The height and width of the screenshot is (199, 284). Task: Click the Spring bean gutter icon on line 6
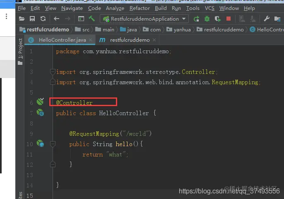coord(40,102)
